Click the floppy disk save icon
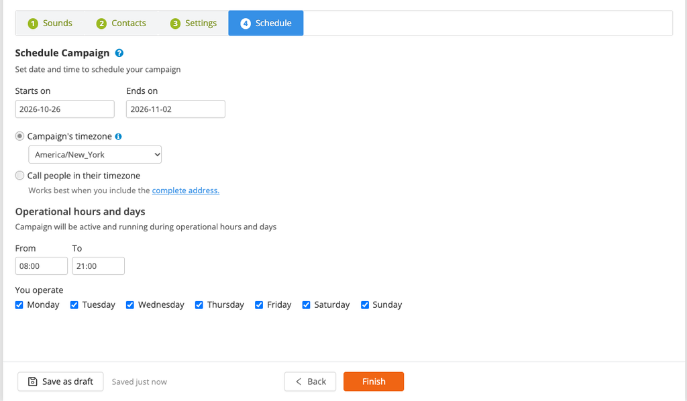Viewport: 687px width, 401px height. pos(32,382)
